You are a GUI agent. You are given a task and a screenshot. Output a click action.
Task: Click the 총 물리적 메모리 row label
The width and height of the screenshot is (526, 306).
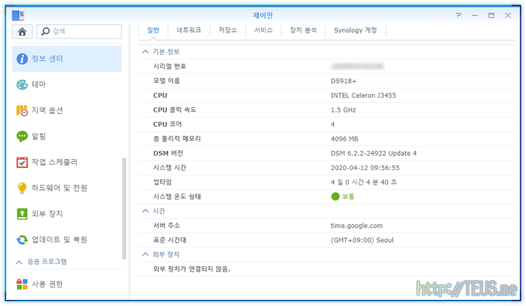click(176, 139)
